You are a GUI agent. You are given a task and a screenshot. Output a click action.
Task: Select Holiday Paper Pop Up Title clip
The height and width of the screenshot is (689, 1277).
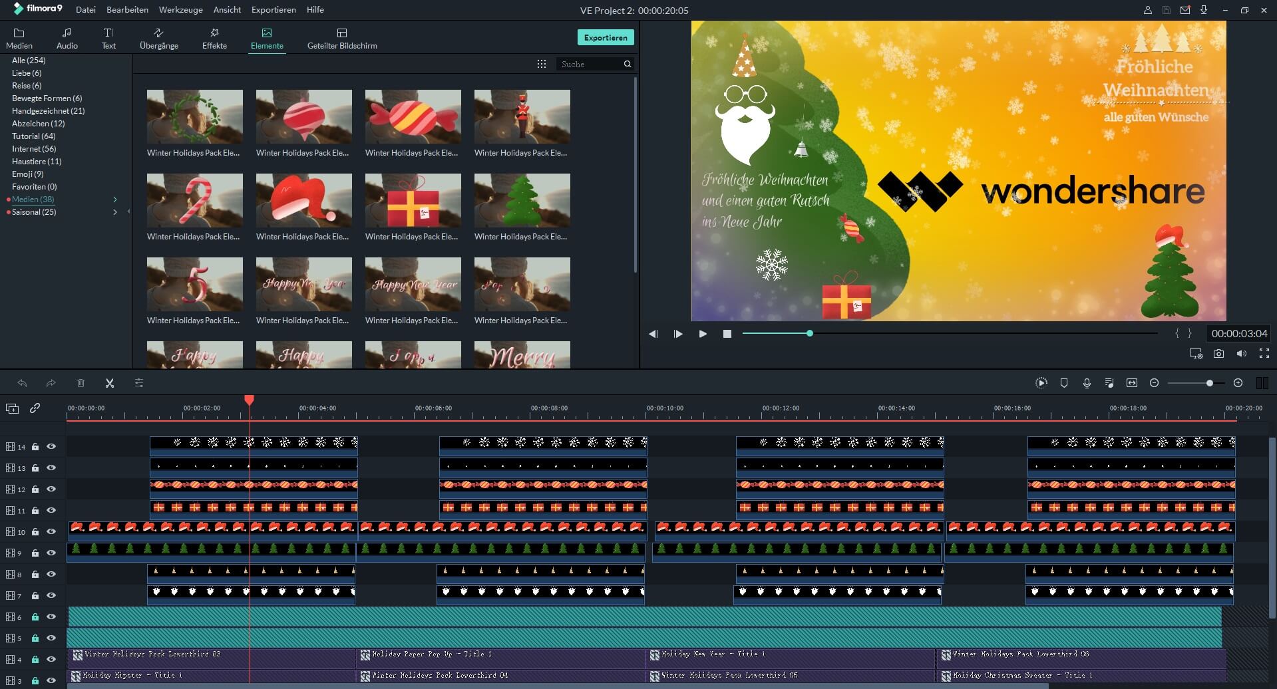pyautogui.click(x=502, y=659)
